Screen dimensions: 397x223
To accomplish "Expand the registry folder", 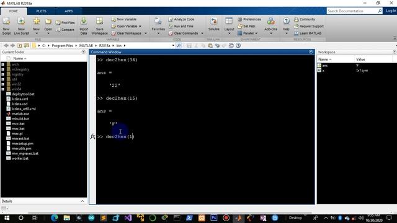I will click(x=2, y=74).
